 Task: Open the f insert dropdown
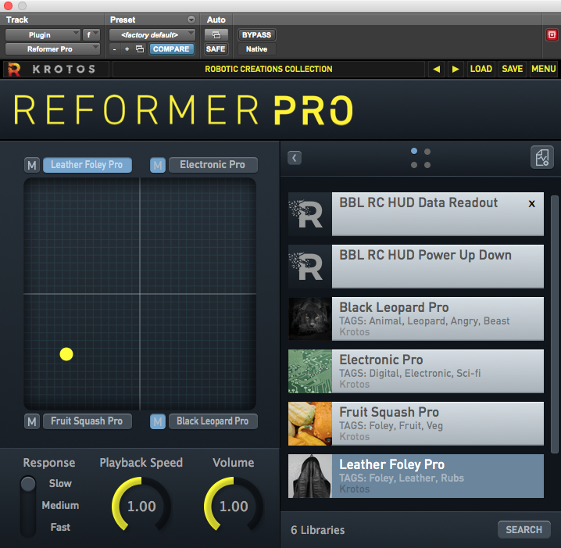coord(91,35)
